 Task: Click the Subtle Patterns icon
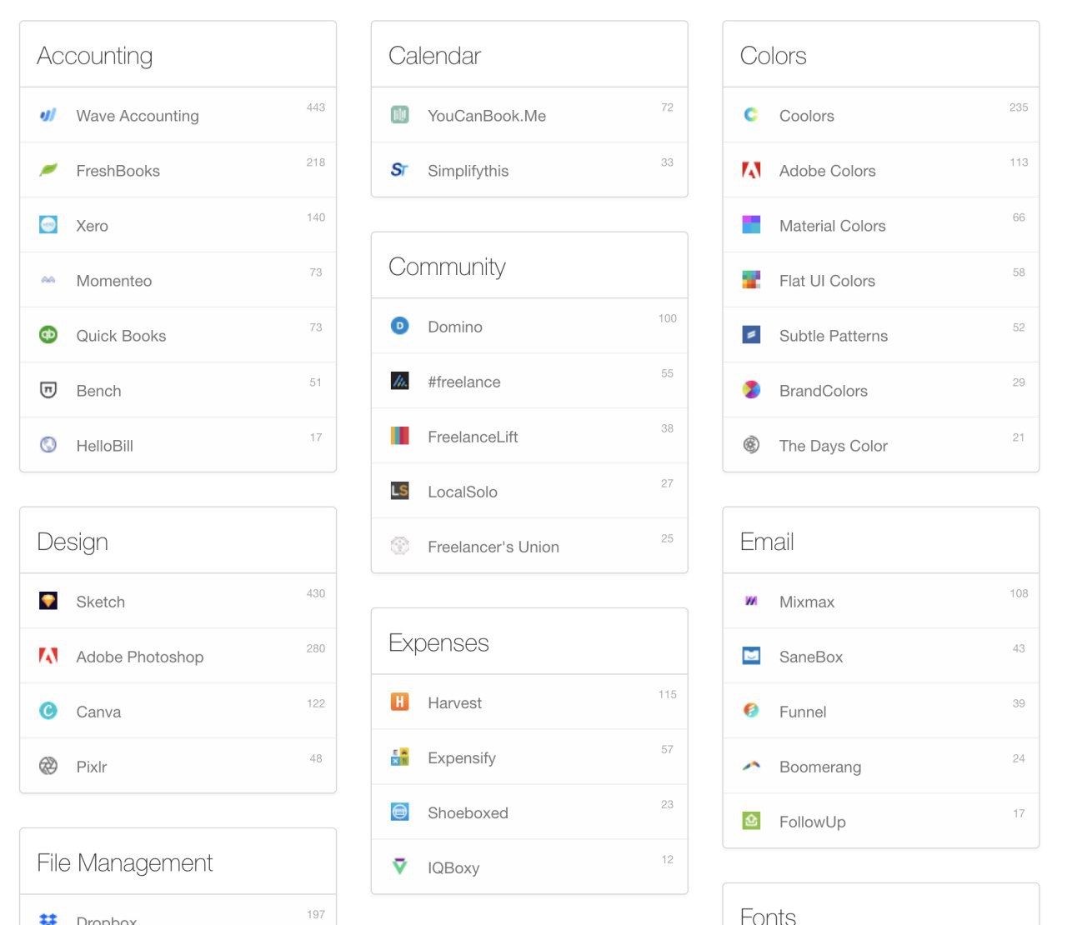click(x=751, y=335)
